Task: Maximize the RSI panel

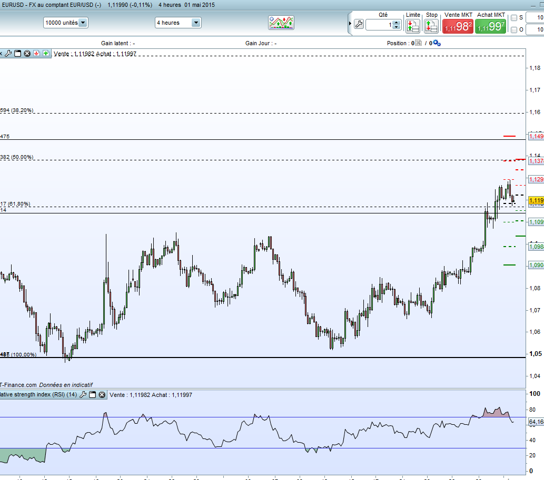Action: [92, 394]
